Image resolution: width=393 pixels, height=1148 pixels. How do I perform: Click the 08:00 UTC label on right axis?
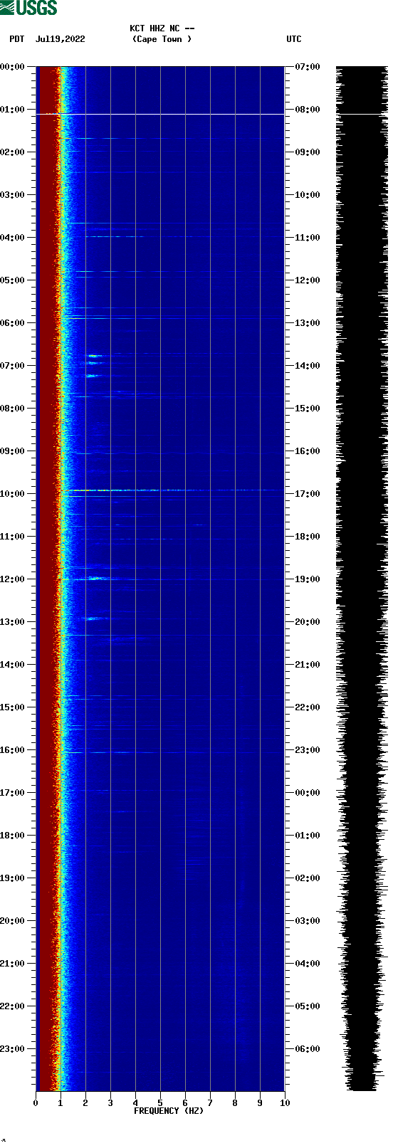(307, 110)
